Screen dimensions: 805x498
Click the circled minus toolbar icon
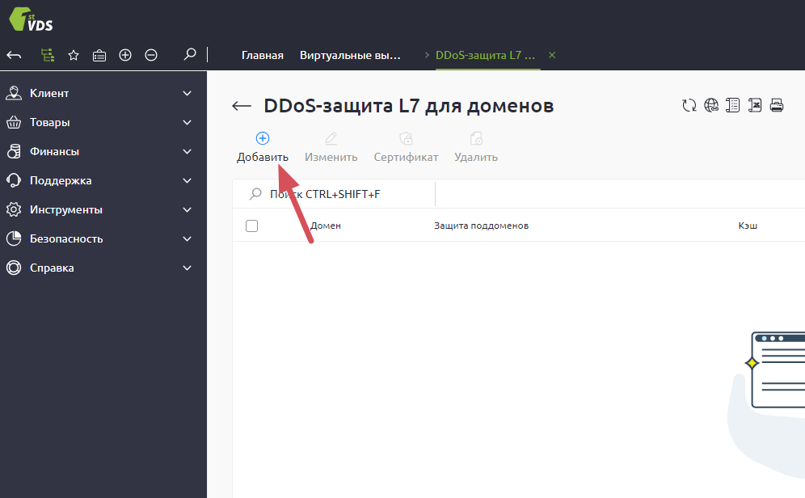point(151,55)
